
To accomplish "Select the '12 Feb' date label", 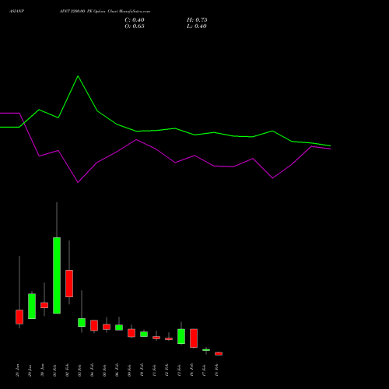I will point(167,370).
